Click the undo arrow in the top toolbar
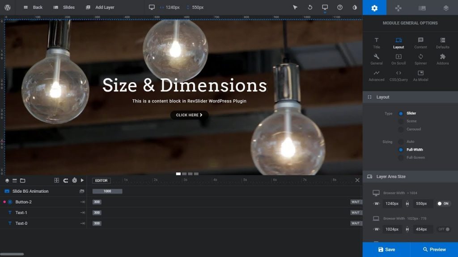The image size is (458, 257). [x=310, y=7]
